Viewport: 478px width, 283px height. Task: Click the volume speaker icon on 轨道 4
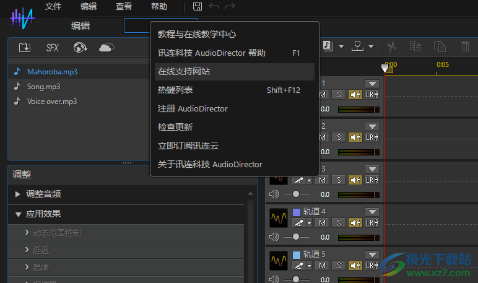point(274,237)
